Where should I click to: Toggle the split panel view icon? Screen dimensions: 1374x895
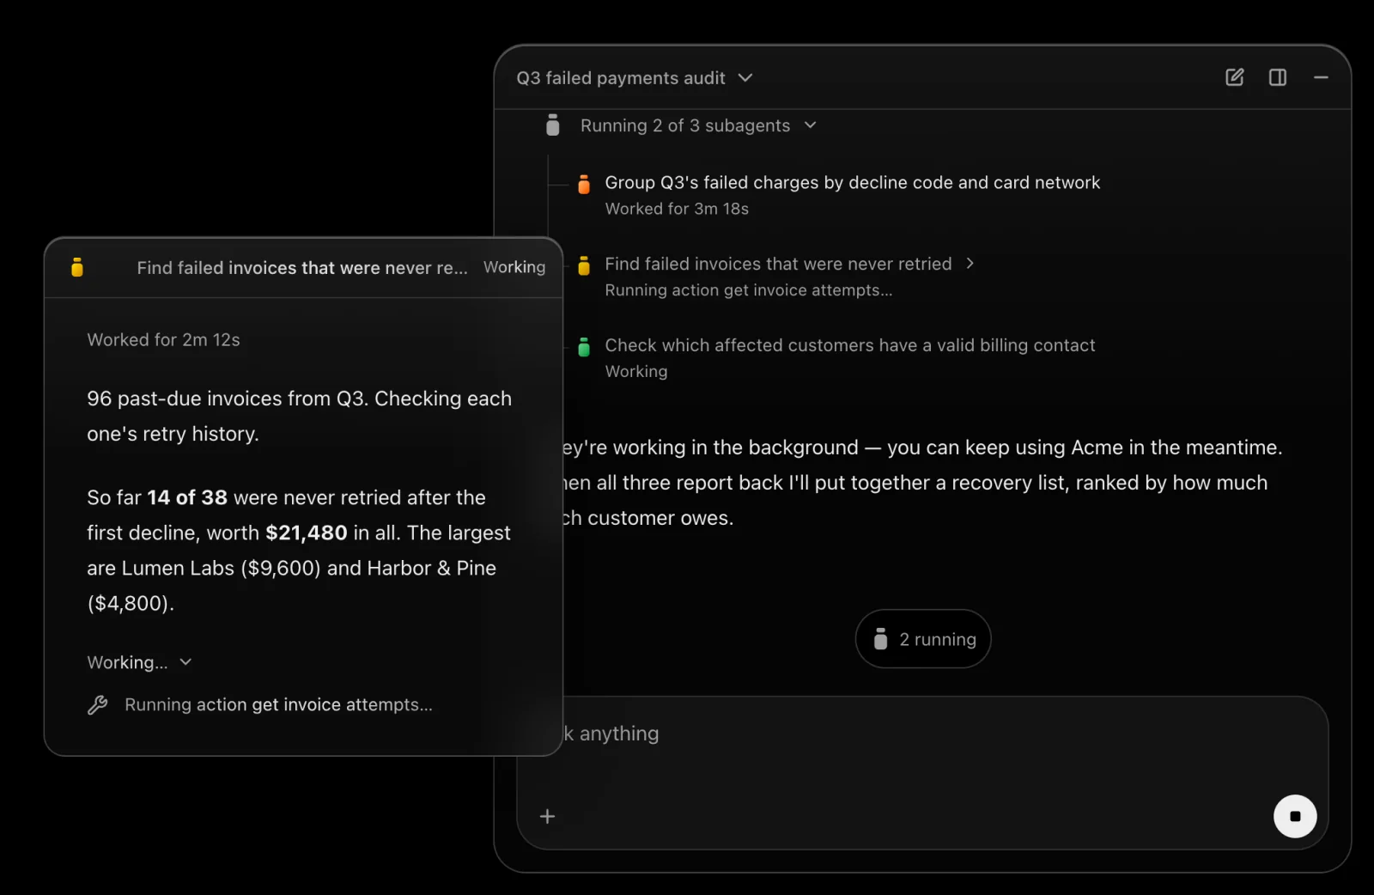(x=1278, y=78)
